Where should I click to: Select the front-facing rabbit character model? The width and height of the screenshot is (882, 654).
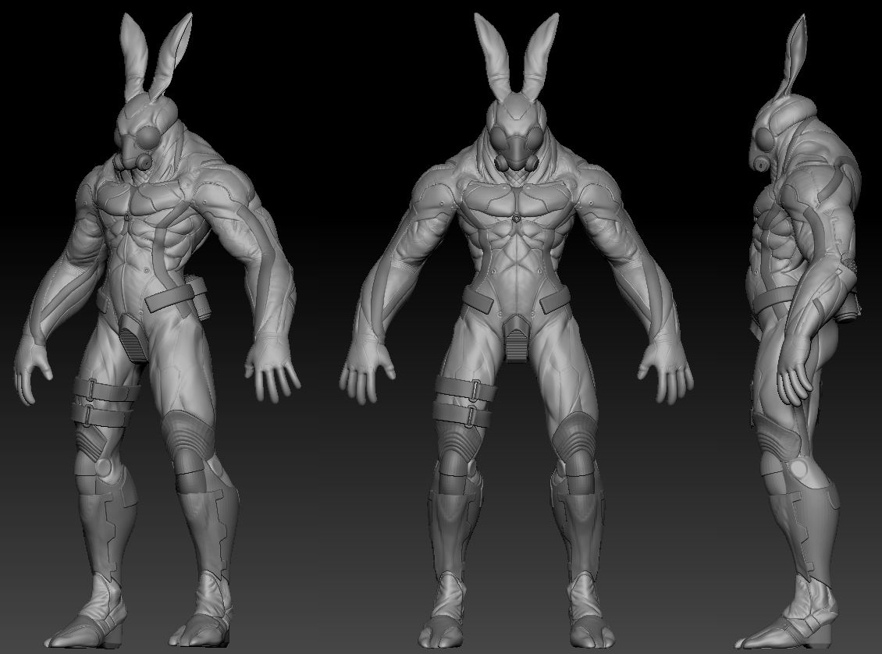click(516, 330)
